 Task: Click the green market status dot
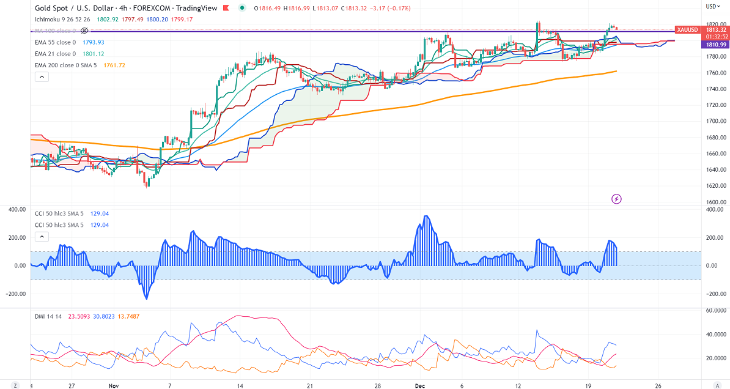click(x=241, y=8)
